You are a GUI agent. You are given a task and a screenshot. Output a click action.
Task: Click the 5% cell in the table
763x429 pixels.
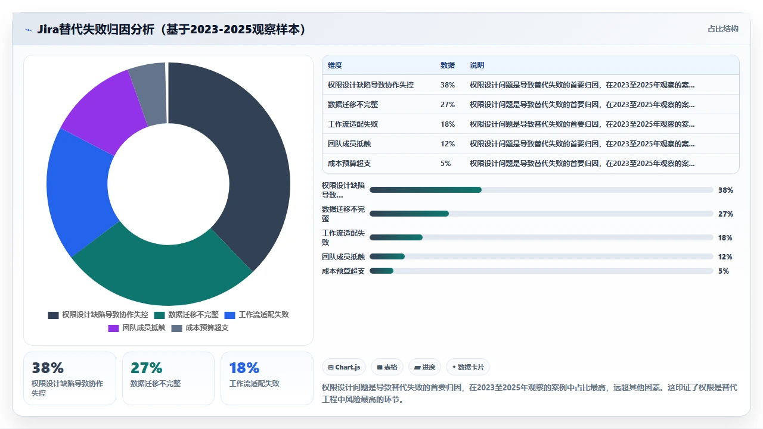446,164
